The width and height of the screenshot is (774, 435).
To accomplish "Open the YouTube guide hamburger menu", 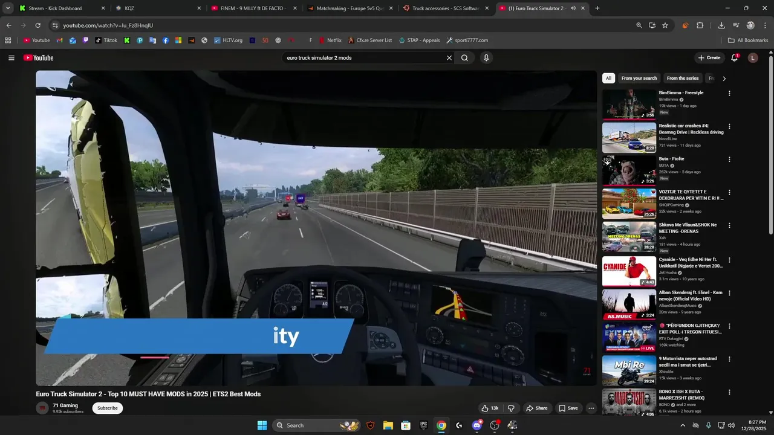I will [x=11, y=58].
